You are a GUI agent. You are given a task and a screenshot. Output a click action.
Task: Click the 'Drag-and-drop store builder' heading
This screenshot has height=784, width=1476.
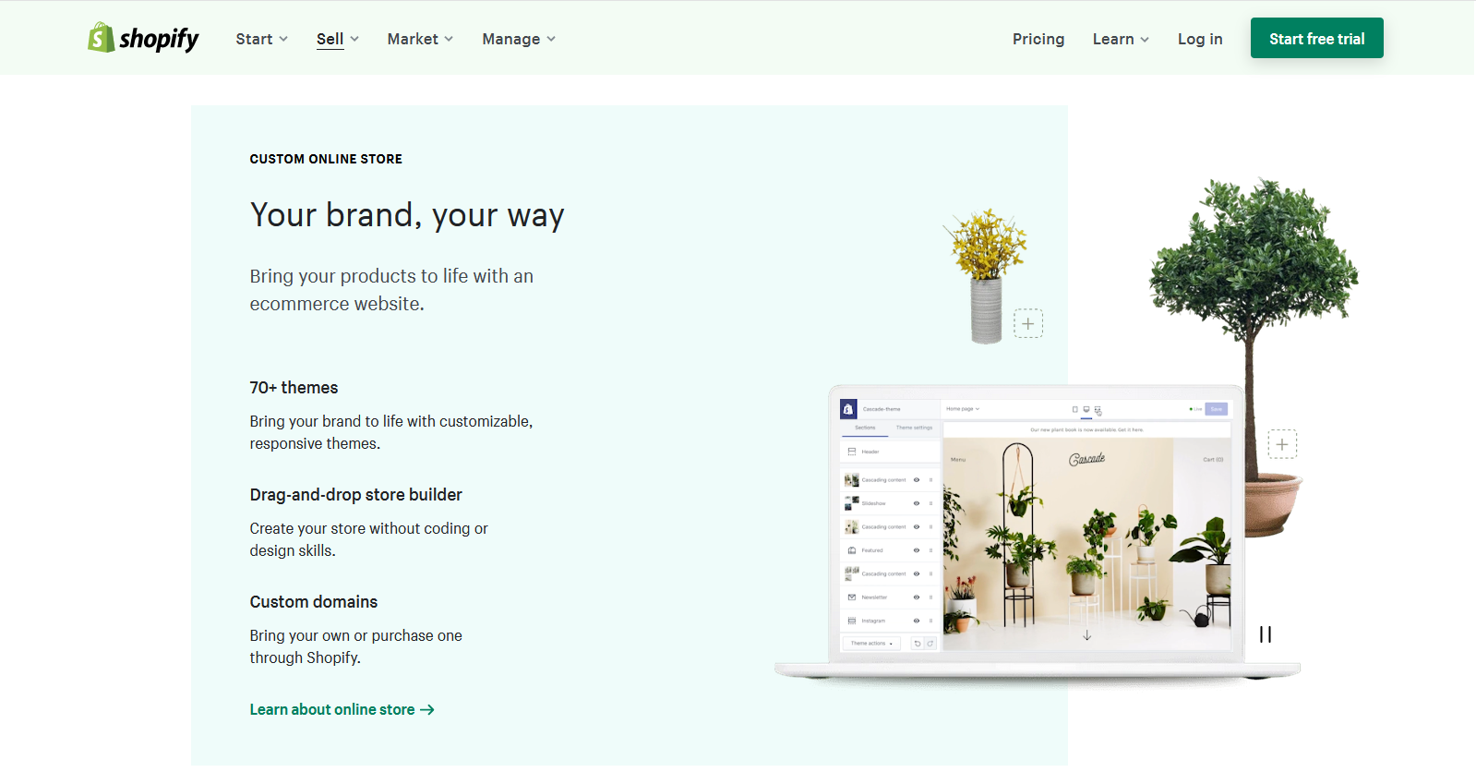click(355, 495)
